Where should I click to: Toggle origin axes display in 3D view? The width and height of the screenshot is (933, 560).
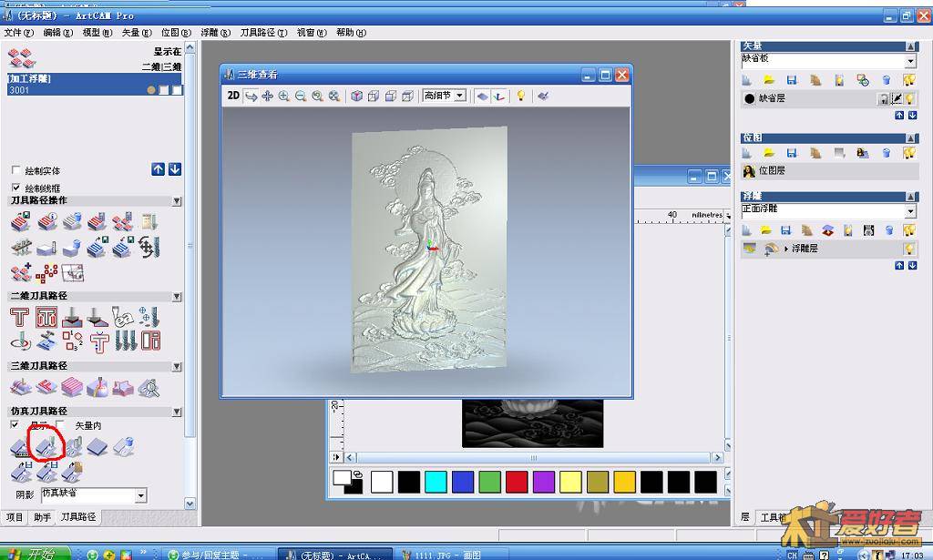pos(499,96)
